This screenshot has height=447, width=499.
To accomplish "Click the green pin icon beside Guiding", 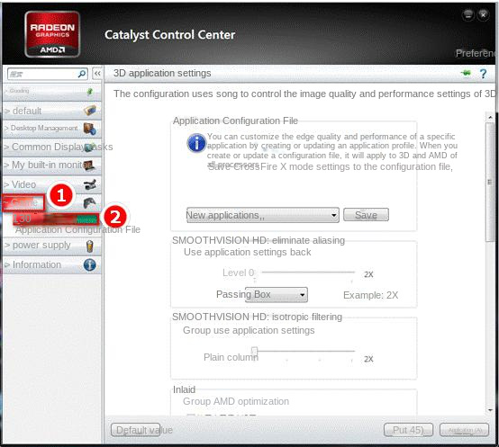I will tap(90, 92).
